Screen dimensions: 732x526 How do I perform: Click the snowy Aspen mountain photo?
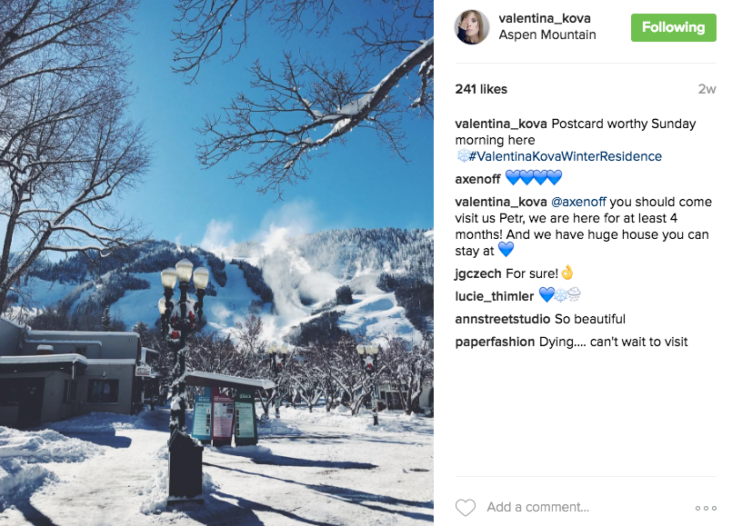[216, 263]
